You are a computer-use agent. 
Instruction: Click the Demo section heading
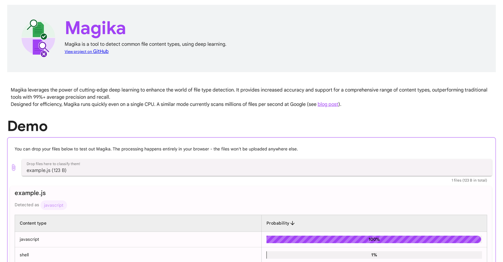click(27, 126)
